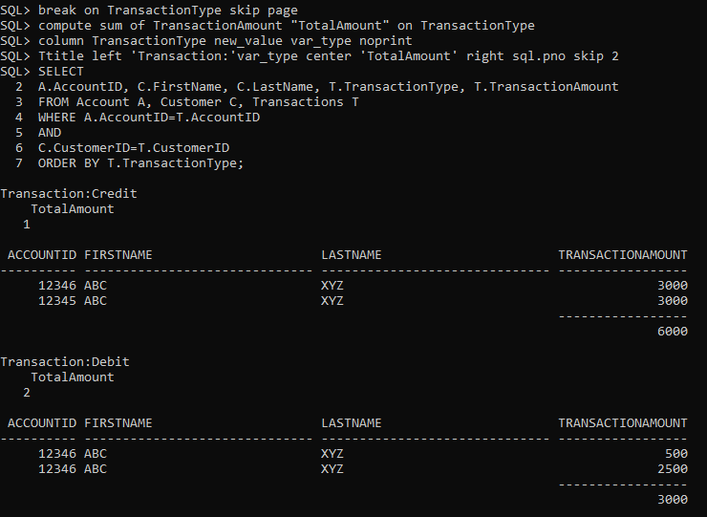
Task: Click the 'Transaction:Debit' title text
Action: pos(65,362)
